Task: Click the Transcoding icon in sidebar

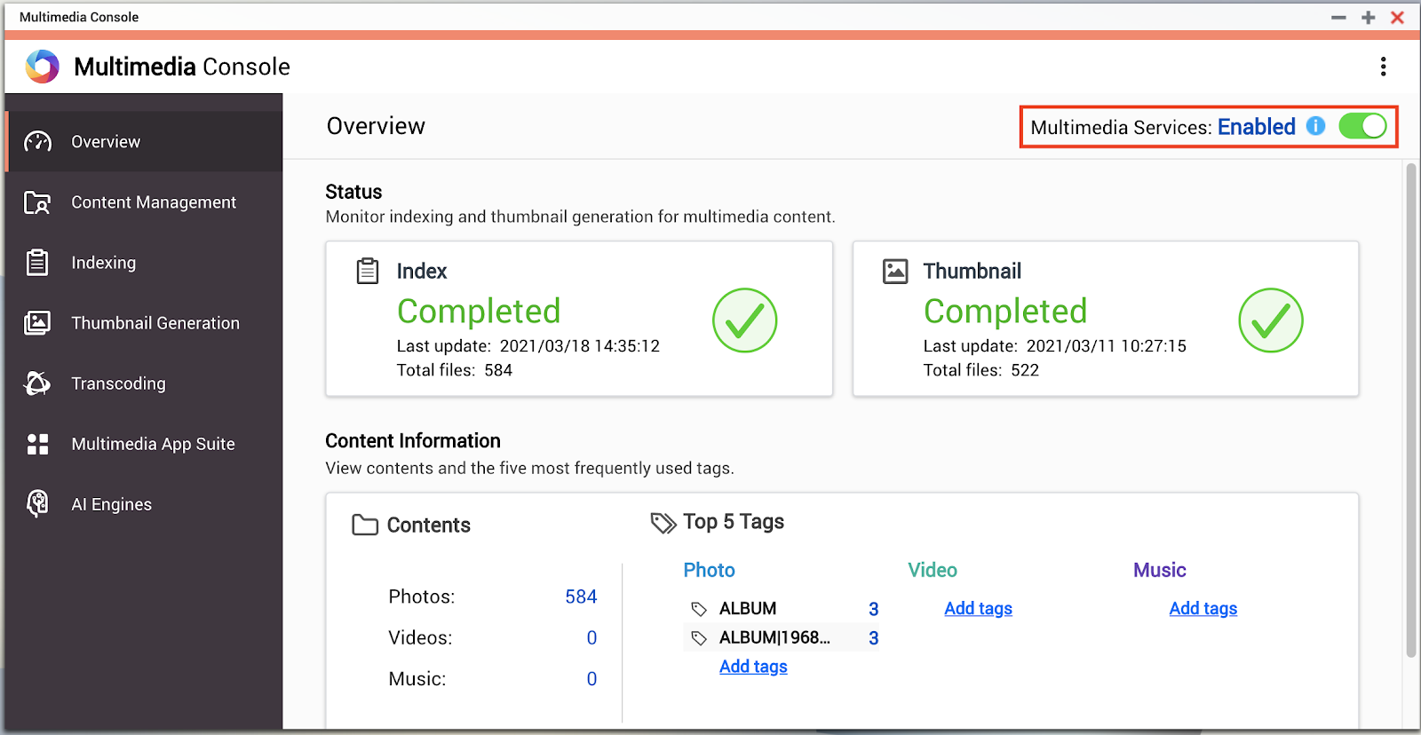Action: pos(37,383)
